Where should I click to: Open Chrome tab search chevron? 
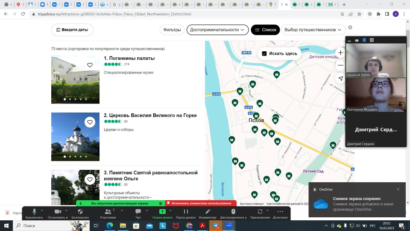click(367, 4)
